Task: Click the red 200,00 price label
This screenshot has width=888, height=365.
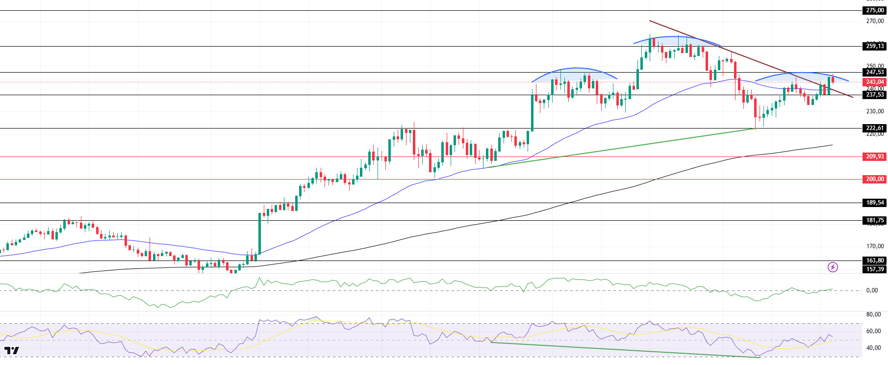Action: tap(875, 179)
